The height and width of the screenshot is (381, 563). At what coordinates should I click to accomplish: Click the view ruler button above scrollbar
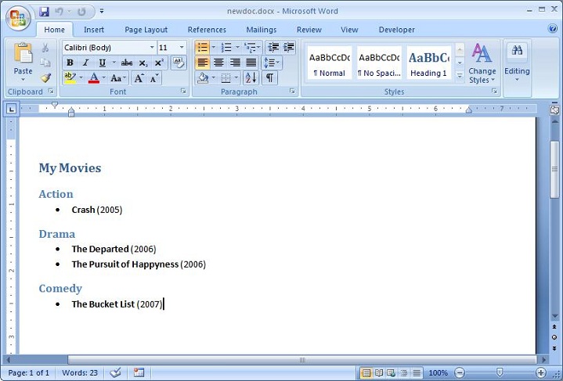tap(554, 110)
